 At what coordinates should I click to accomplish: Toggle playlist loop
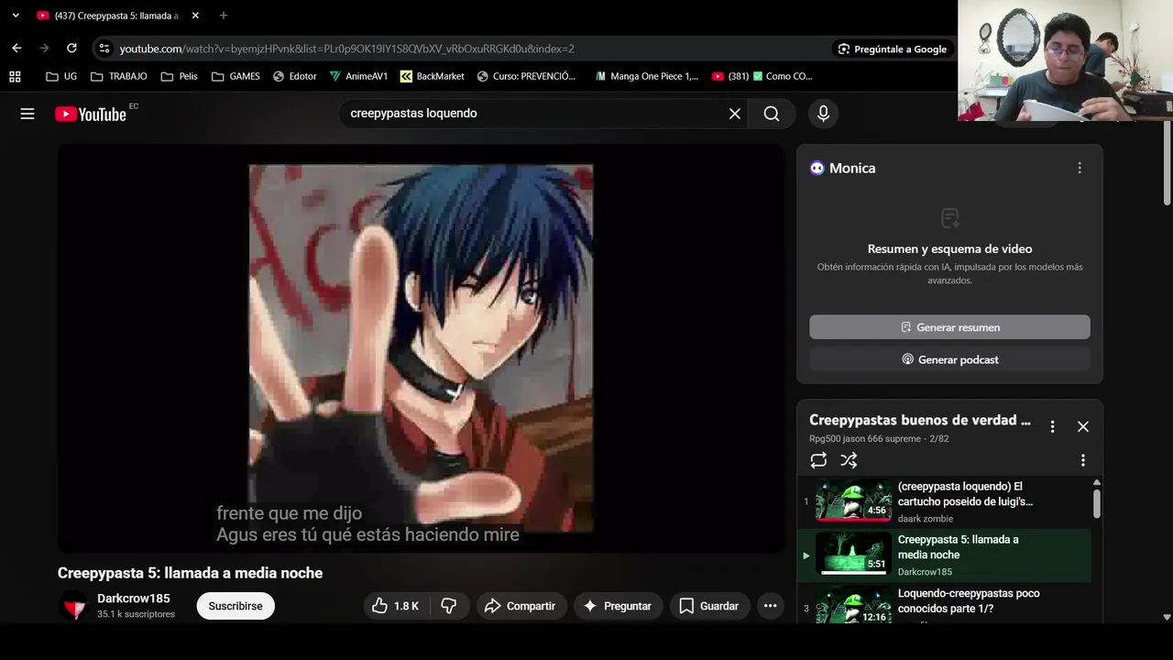818,460
